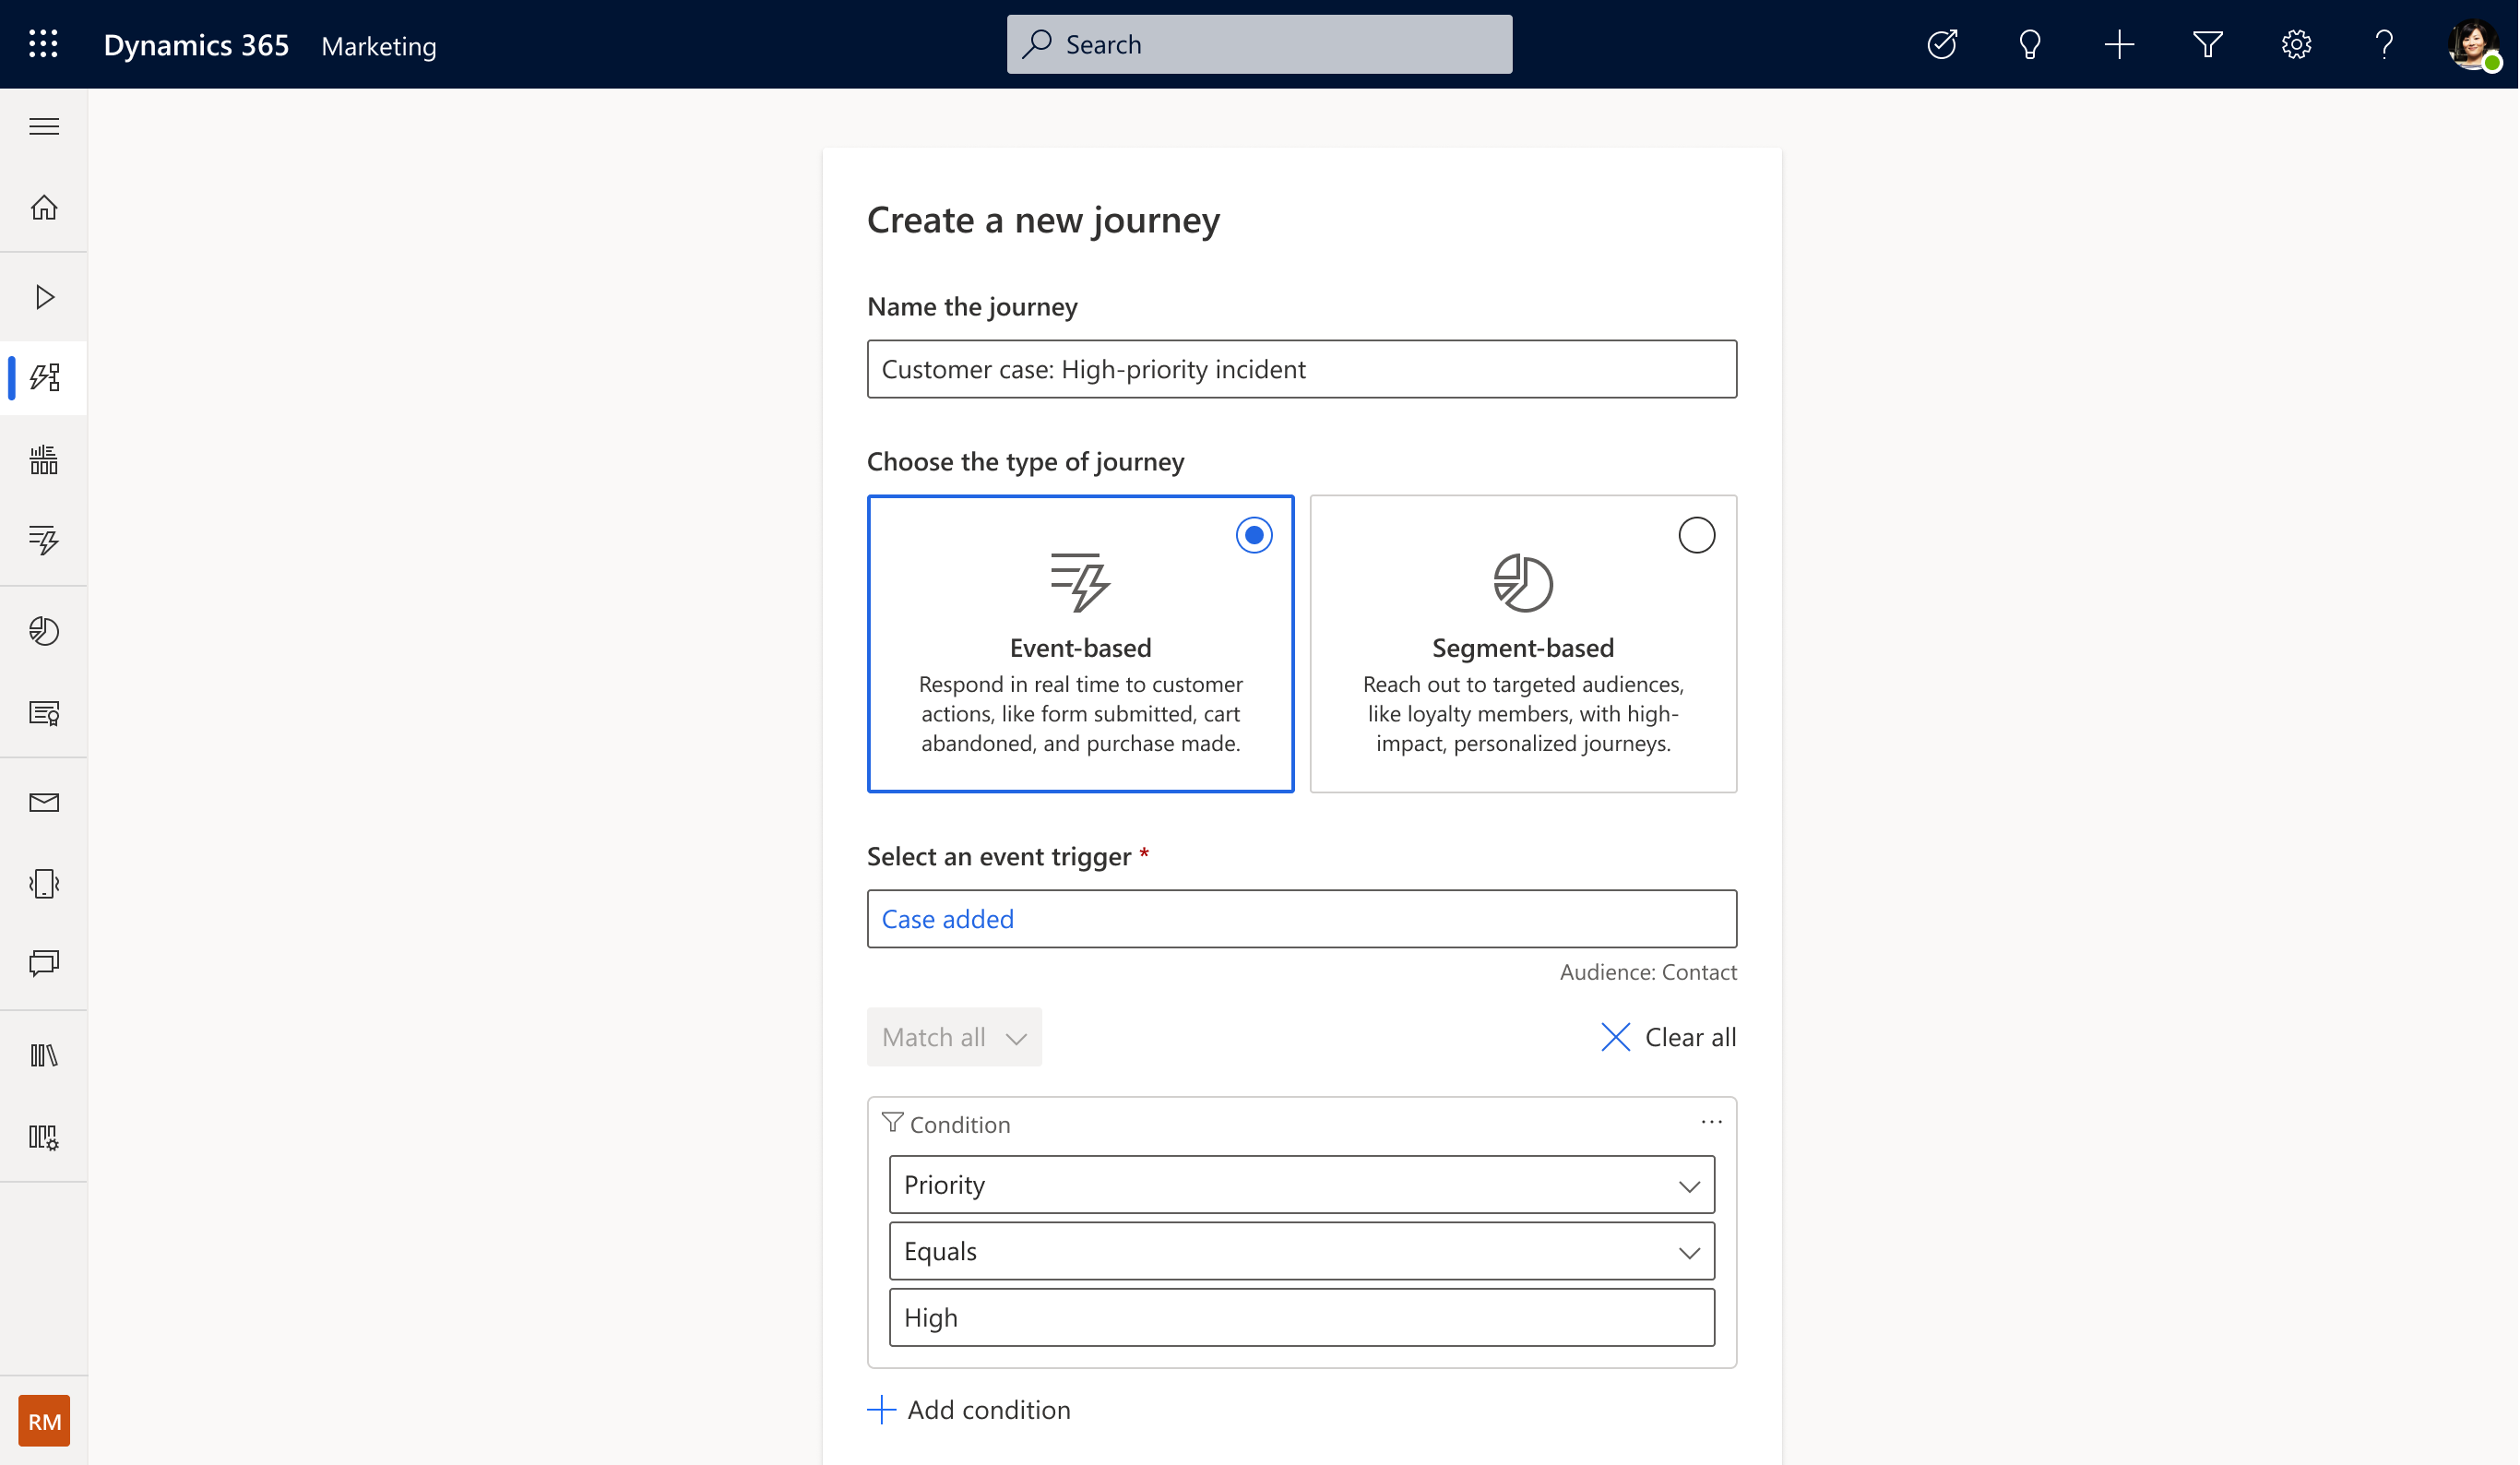Open the journey name input field
The width and height of the screenshot is (2520, 1465).
[1302, 368]
